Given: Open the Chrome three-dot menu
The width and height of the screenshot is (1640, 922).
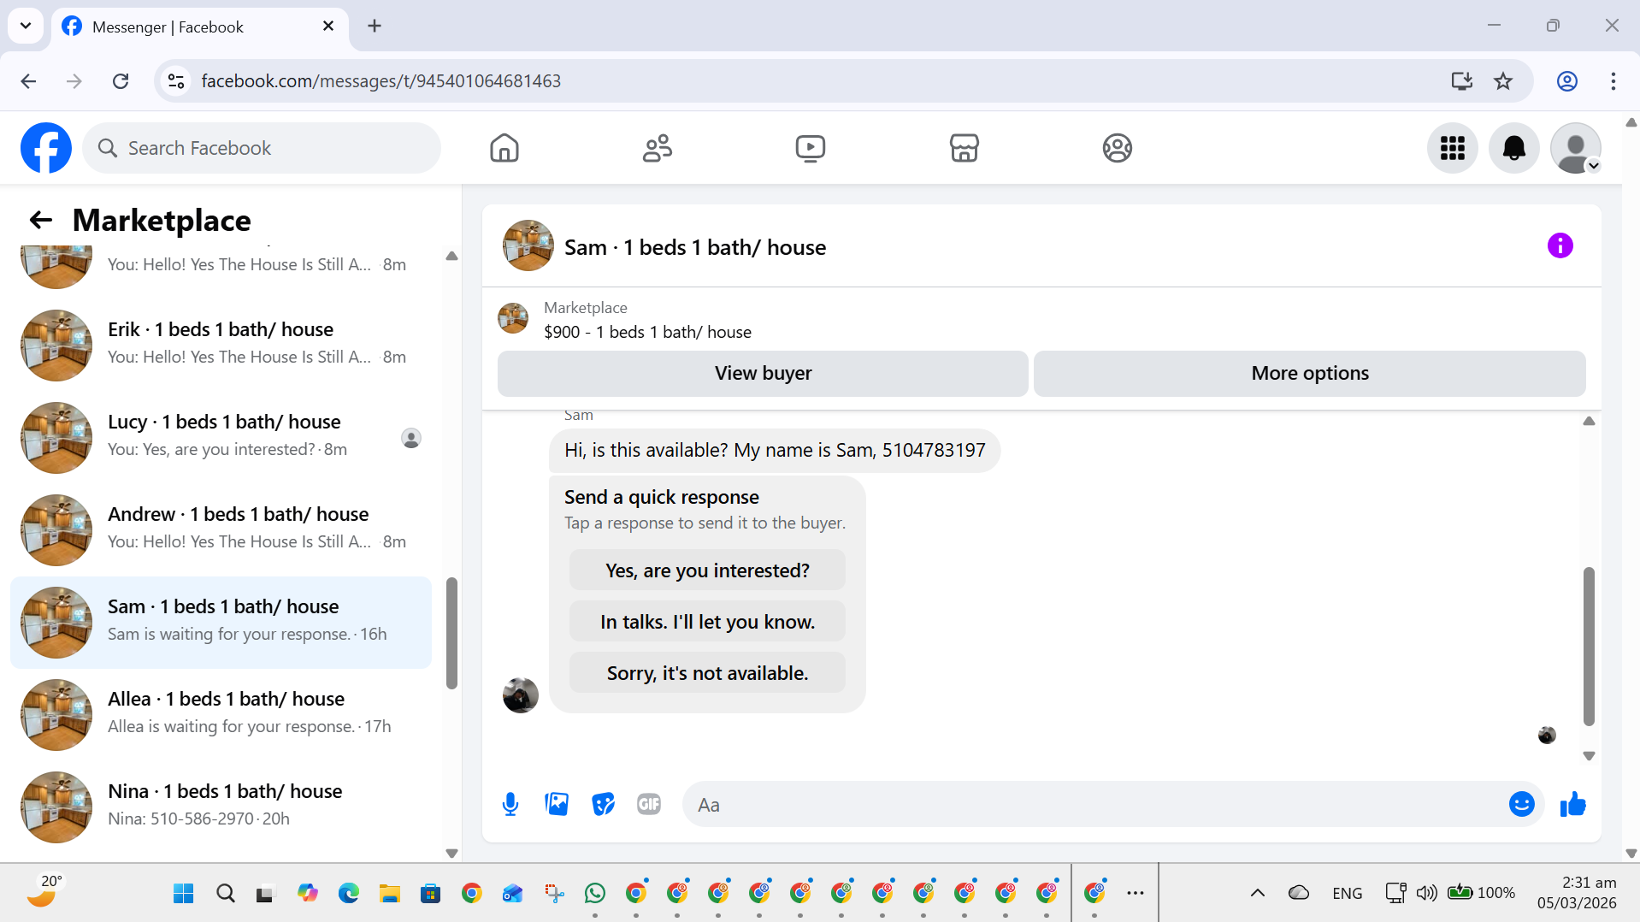Looking at the screenshot, I should point(1613,81).
